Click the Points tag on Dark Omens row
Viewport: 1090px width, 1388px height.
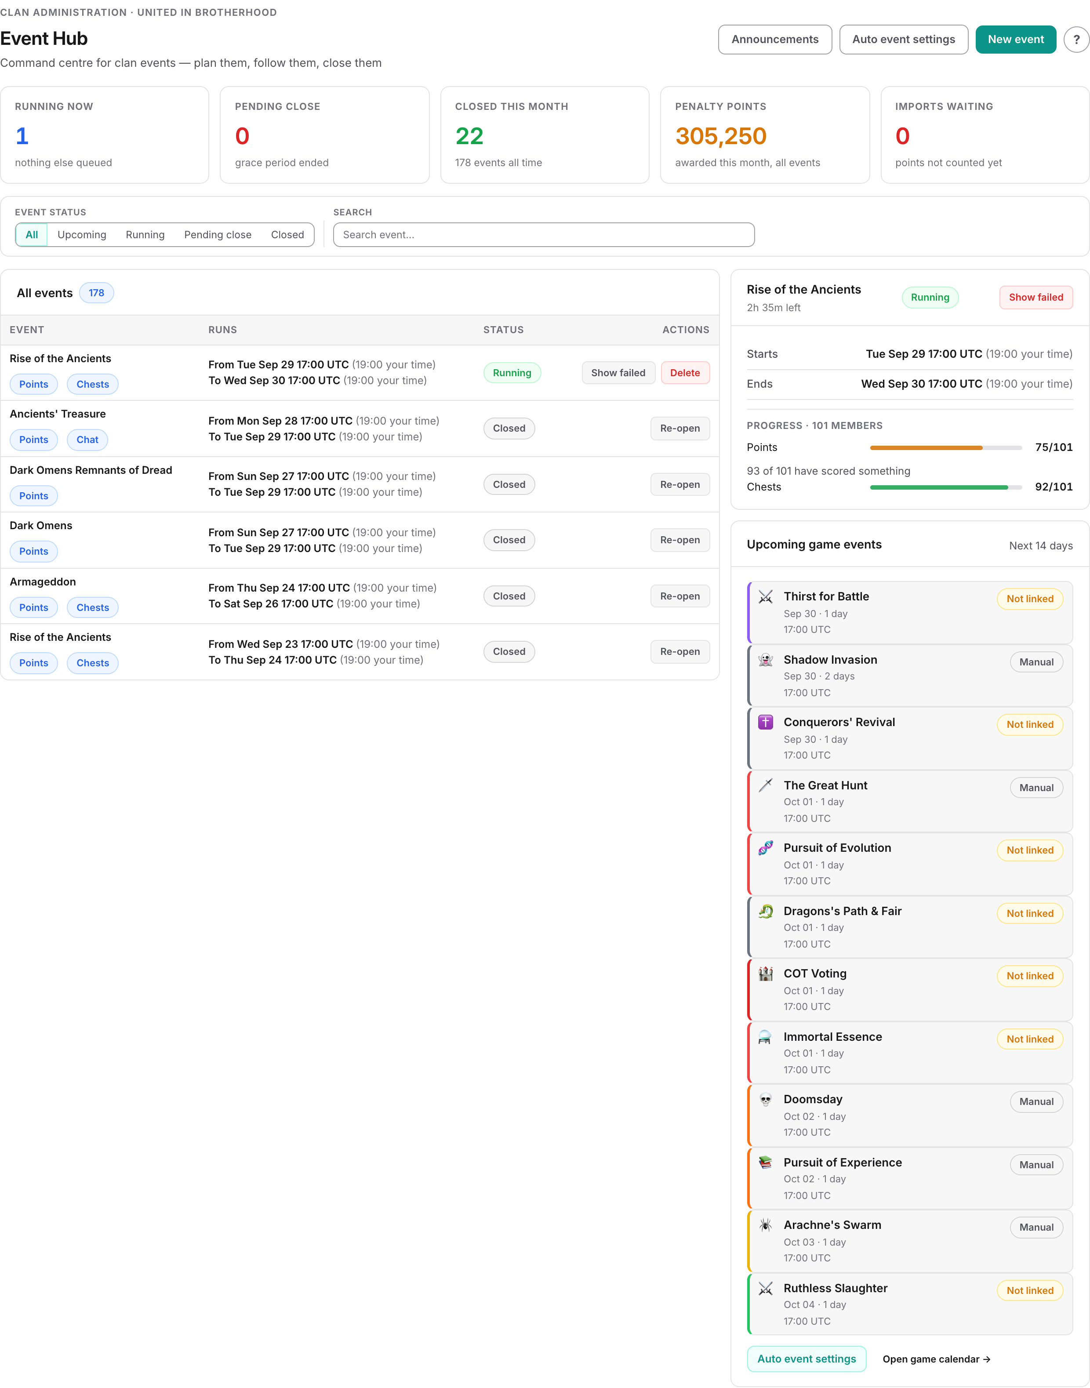coord(34,551)
